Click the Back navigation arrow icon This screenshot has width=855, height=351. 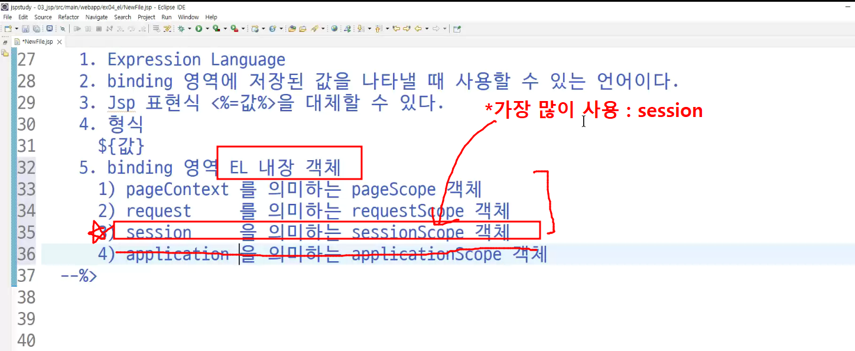click(418, 28)
